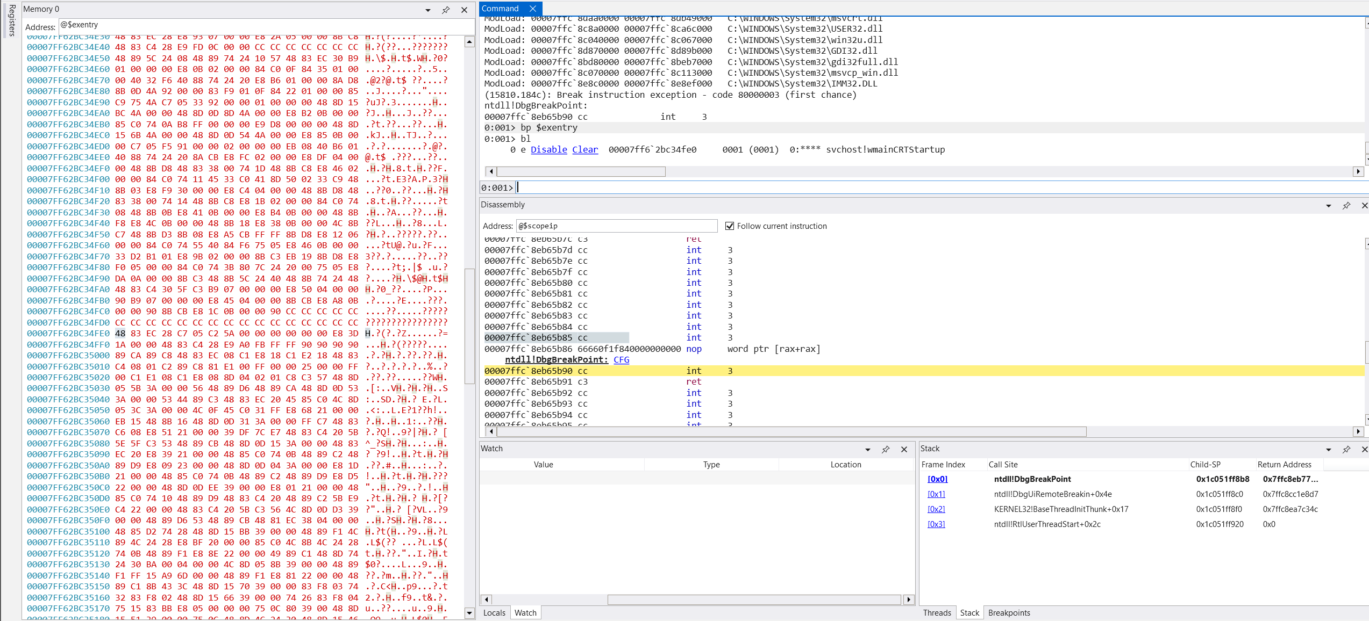This screenshot has height=621, width=1369.
Task: Switch to the Watch tab
Action: click(525, 613)
